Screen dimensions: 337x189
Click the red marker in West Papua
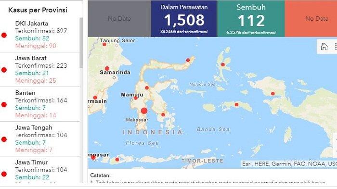coord(273,94)
